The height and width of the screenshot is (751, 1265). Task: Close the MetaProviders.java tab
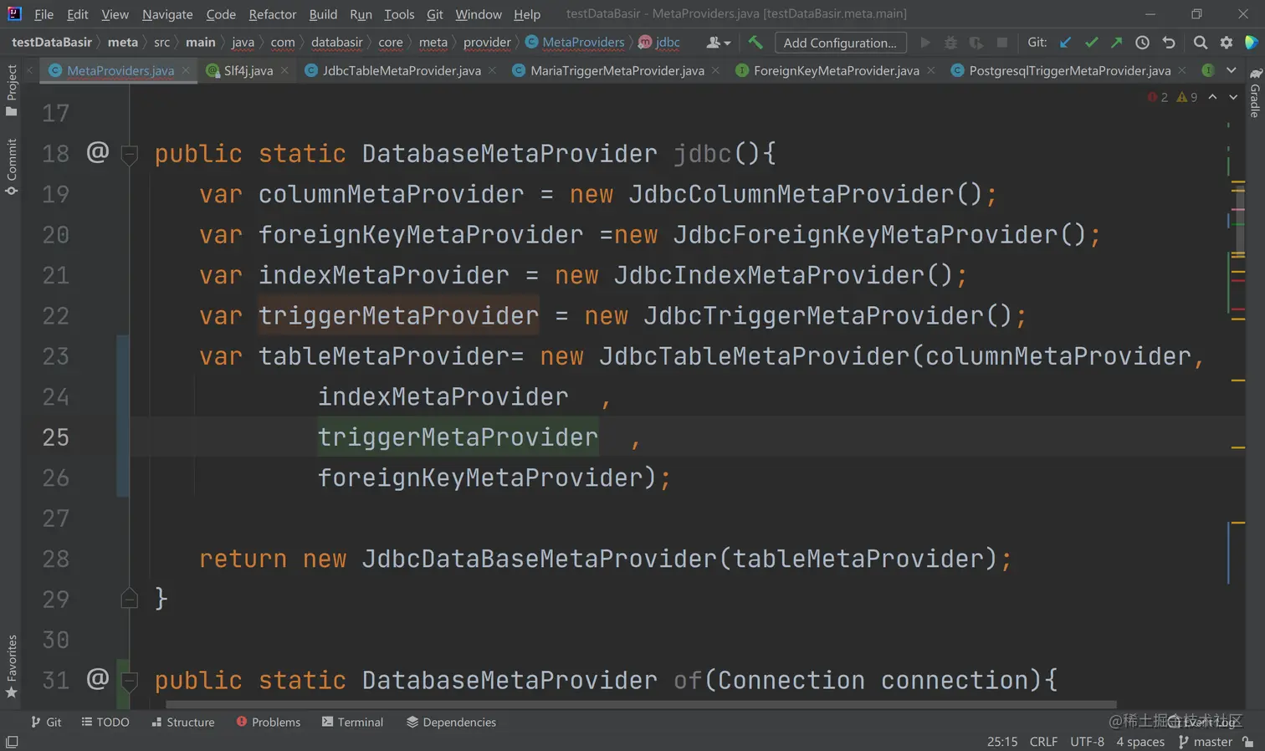pyautogui.click(x=186, y=70)
